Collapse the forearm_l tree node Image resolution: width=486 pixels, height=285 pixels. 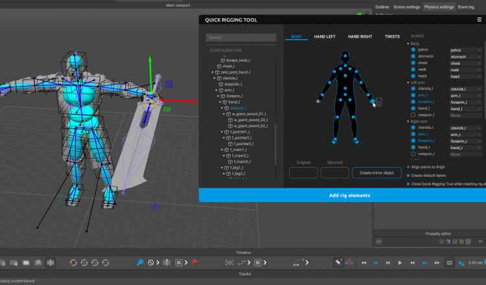(219, 97)
